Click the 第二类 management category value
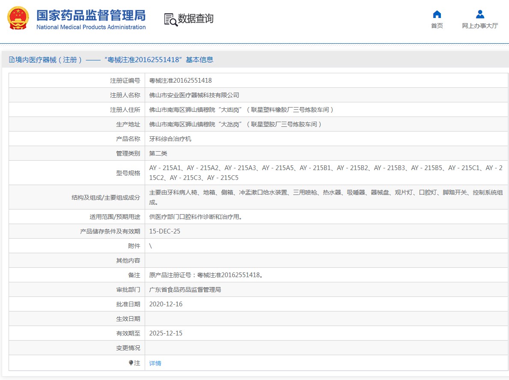The height and width of the screenshot is (380, 509). 158,153
